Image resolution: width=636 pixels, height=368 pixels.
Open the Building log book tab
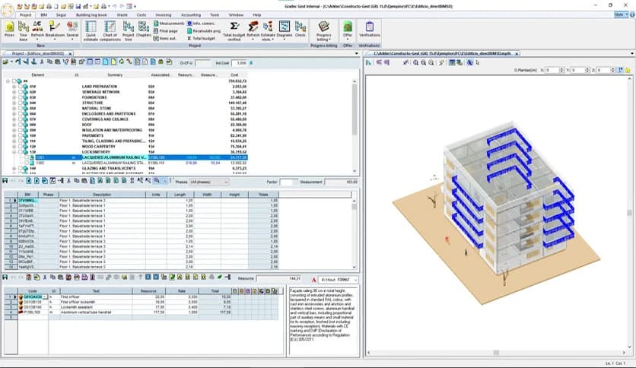91,15
